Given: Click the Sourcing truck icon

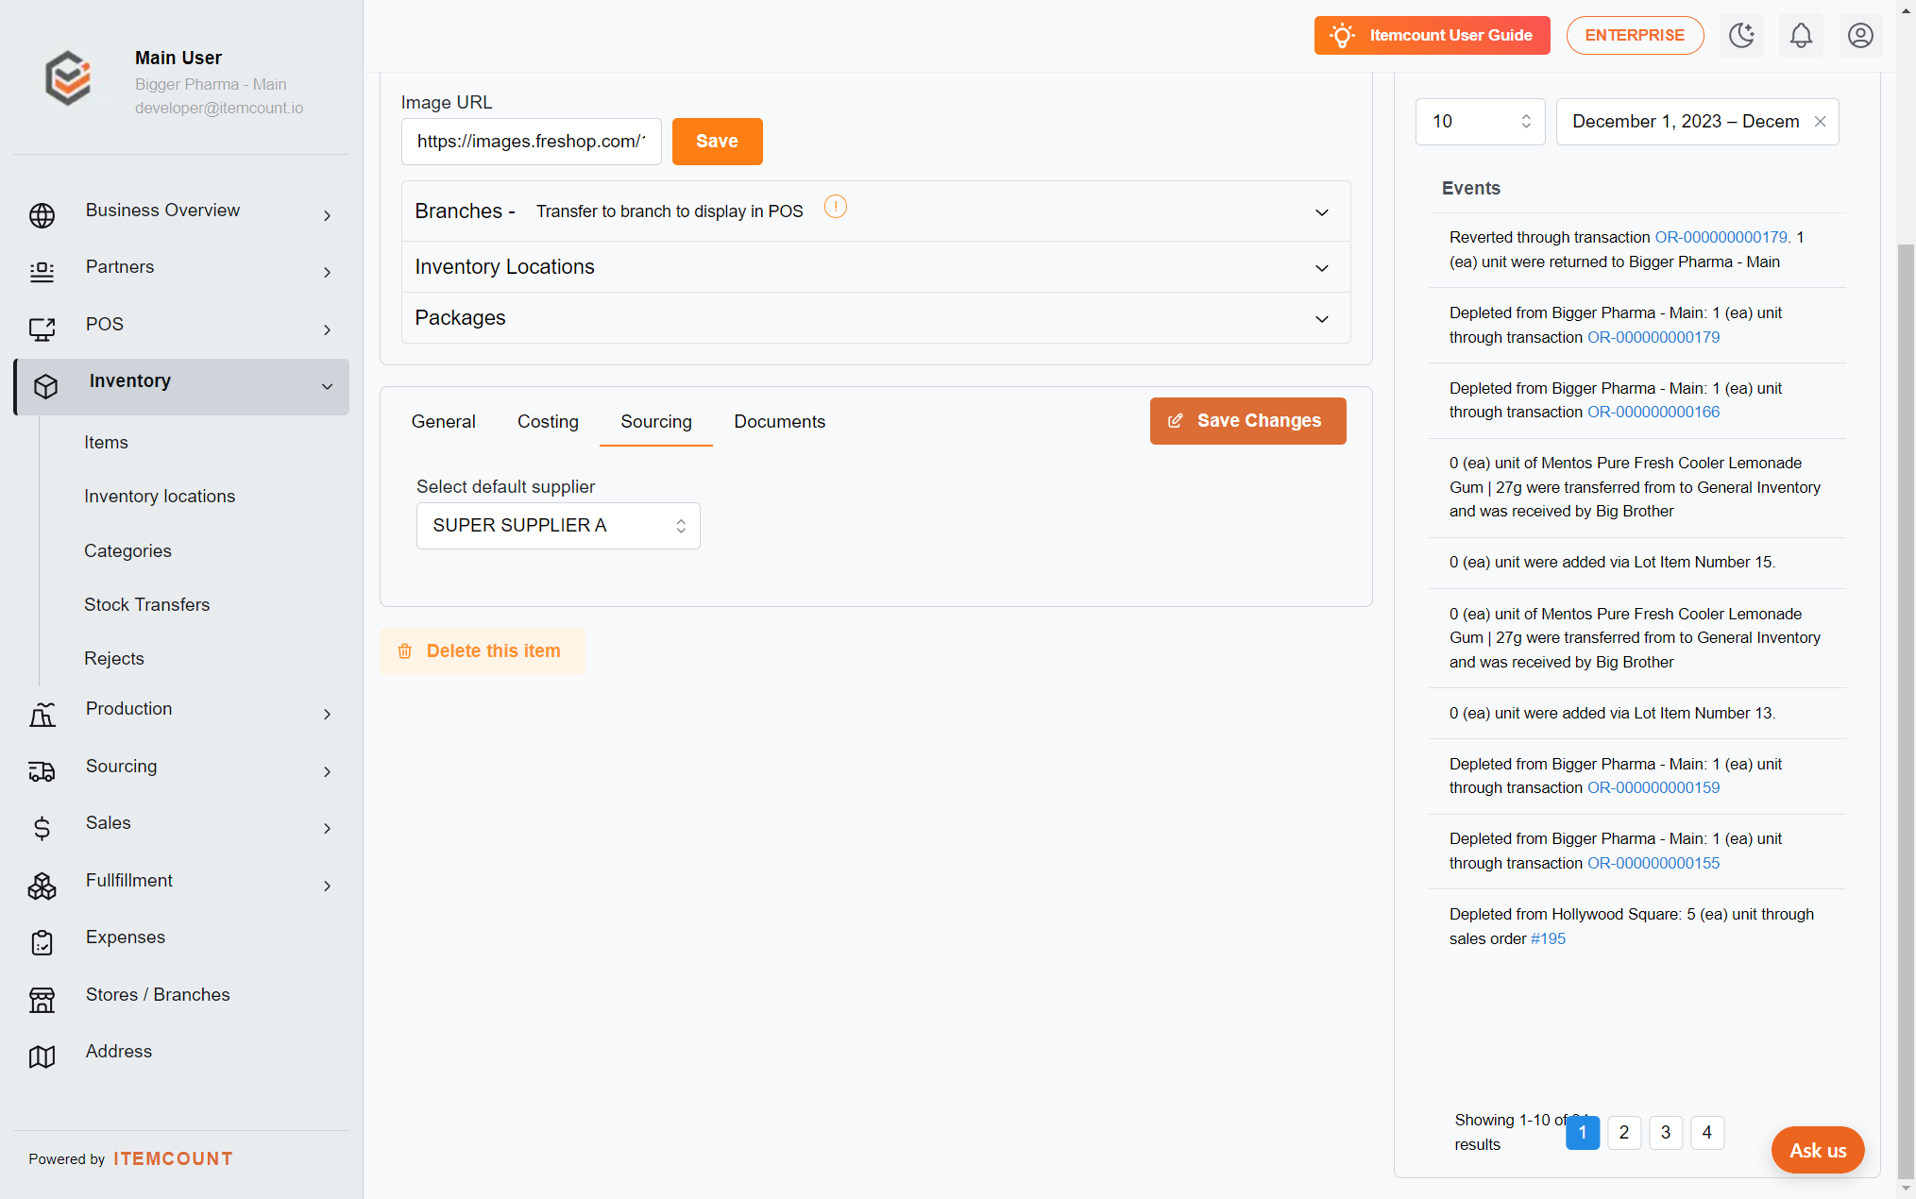Looking at the screenshot, I should (42, 771).
